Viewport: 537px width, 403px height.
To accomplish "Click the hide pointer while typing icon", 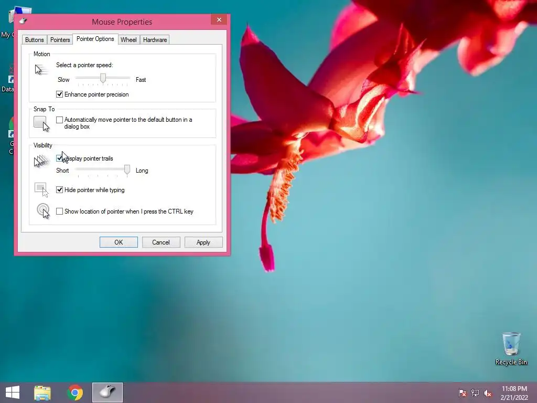I will point(41,190).
